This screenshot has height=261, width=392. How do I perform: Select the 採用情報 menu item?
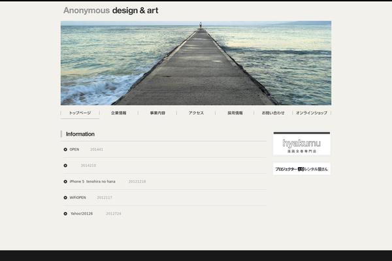click(235, 113)
